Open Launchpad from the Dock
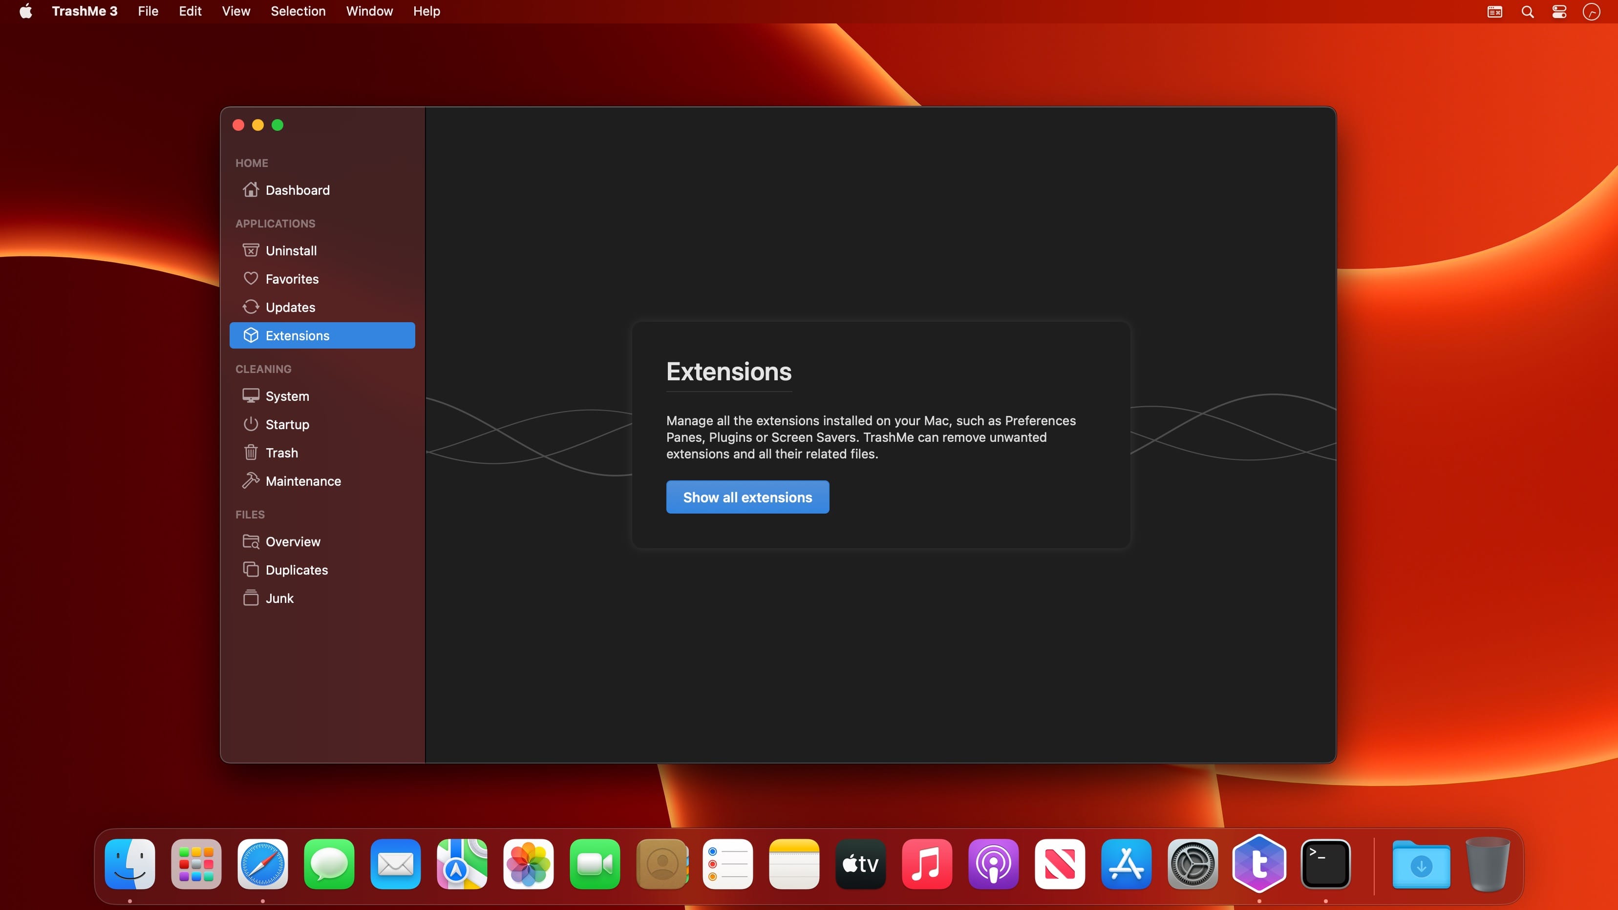Screen dimensions: 1618x910 click(196, 864)
